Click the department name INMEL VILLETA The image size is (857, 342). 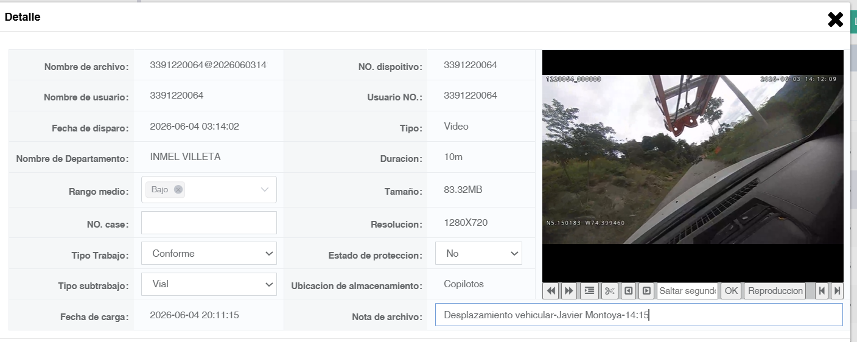(x=185, y=157)
